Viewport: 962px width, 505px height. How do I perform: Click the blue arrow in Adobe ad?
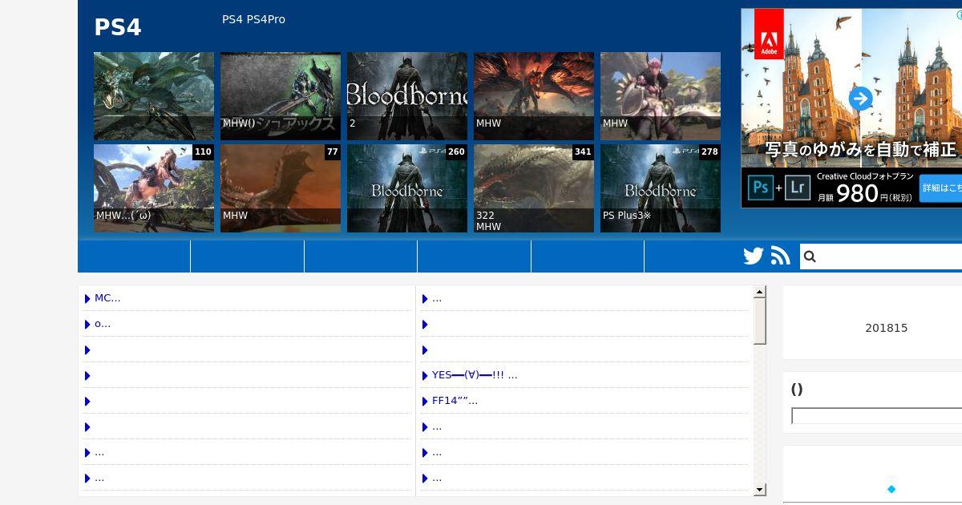[860, 99]
